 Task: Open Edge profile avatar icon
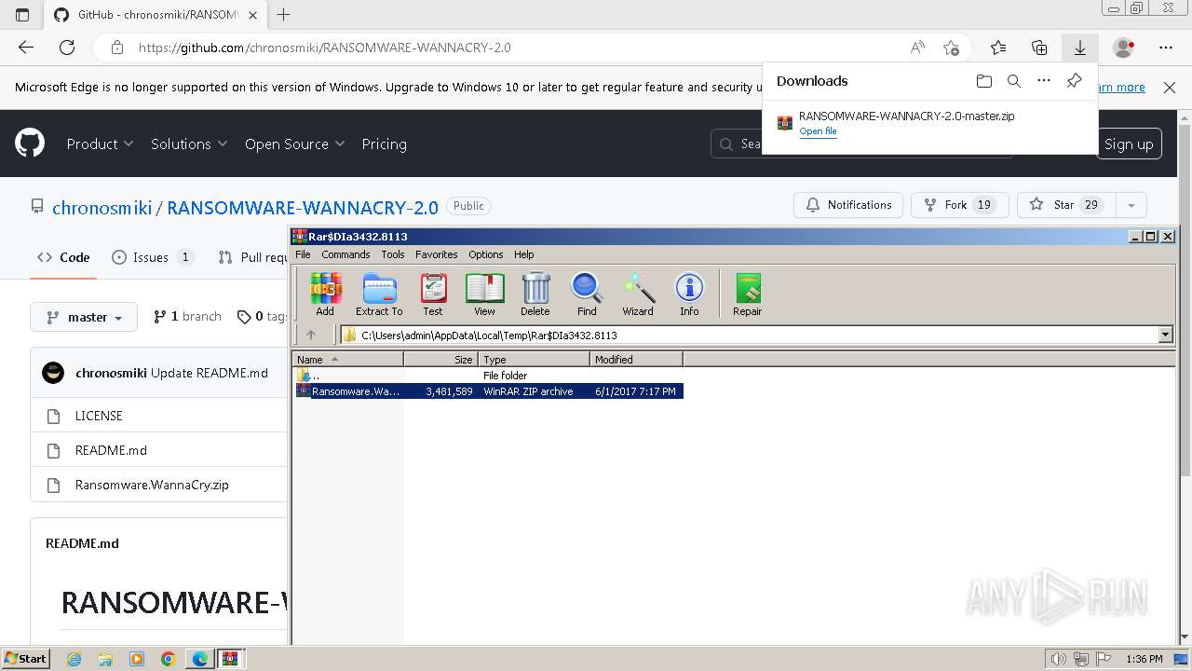pos(1124,48)
